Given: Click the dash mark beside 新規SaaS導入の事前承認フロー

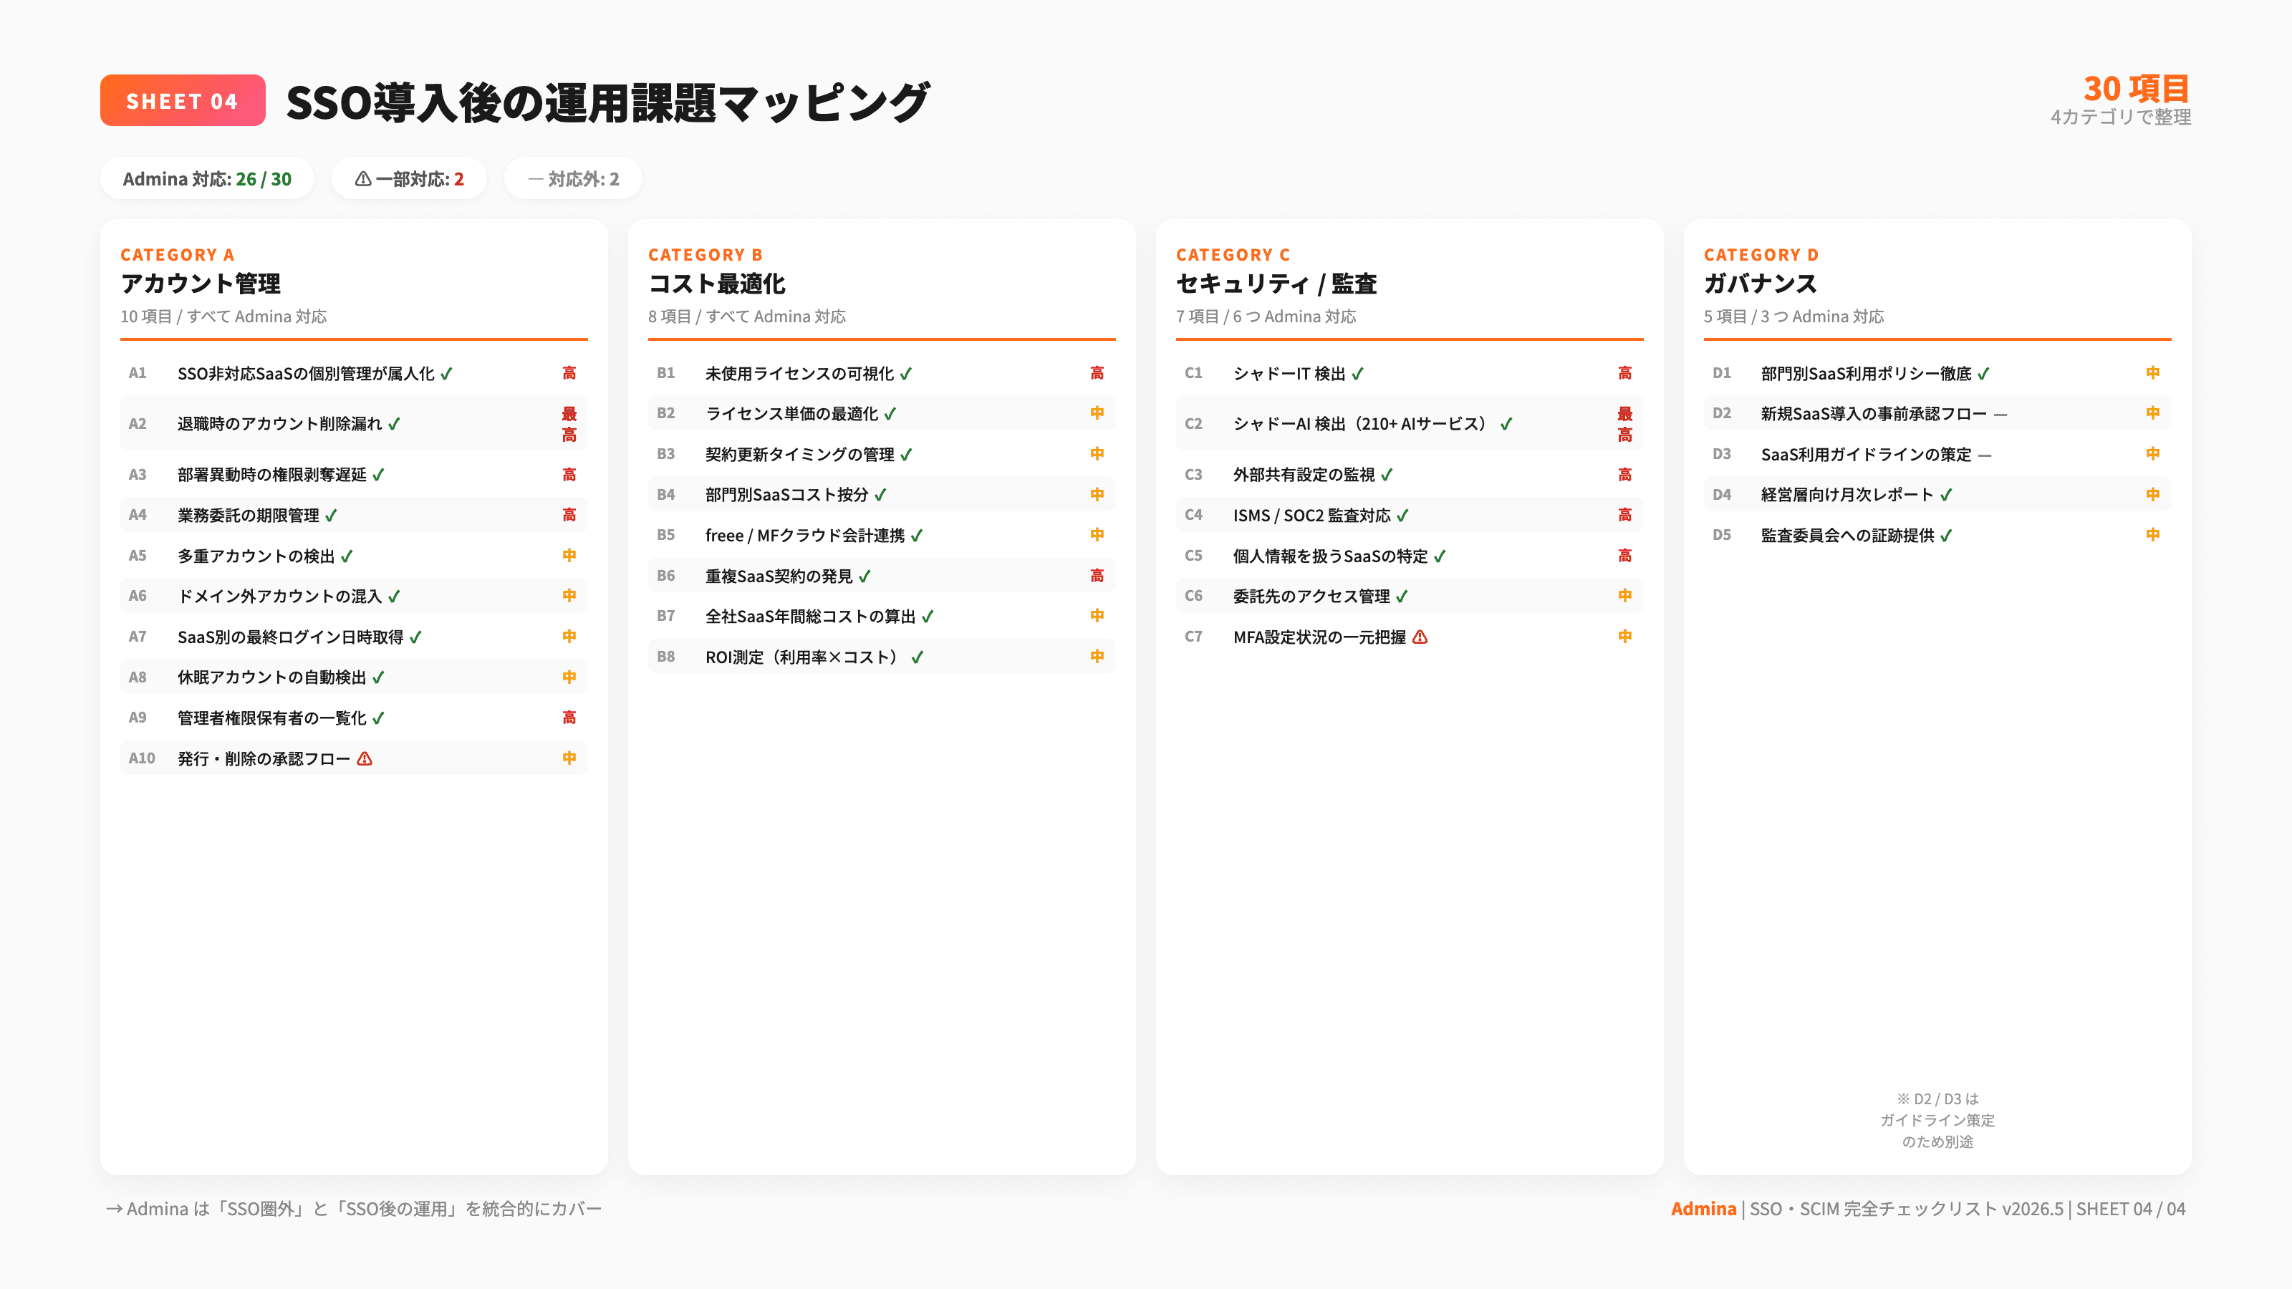Looking at the screenshot, I should click(x=2000, y=415).
